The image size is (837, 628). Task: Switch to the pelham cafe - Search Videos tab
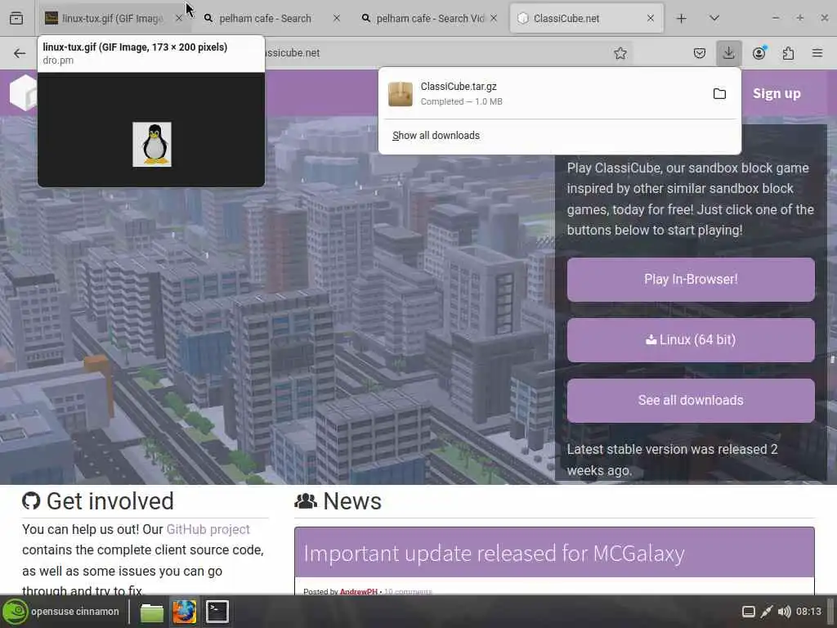click(x=430, y=18)
